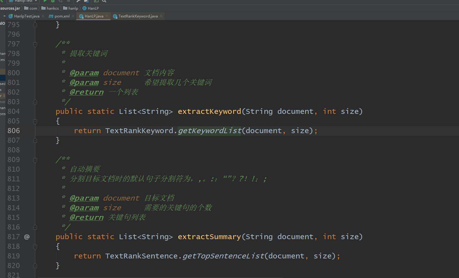Viewport: 459px width, 278px height.
Task: Click the green Run triangle icon
Action: coord(45,1)
